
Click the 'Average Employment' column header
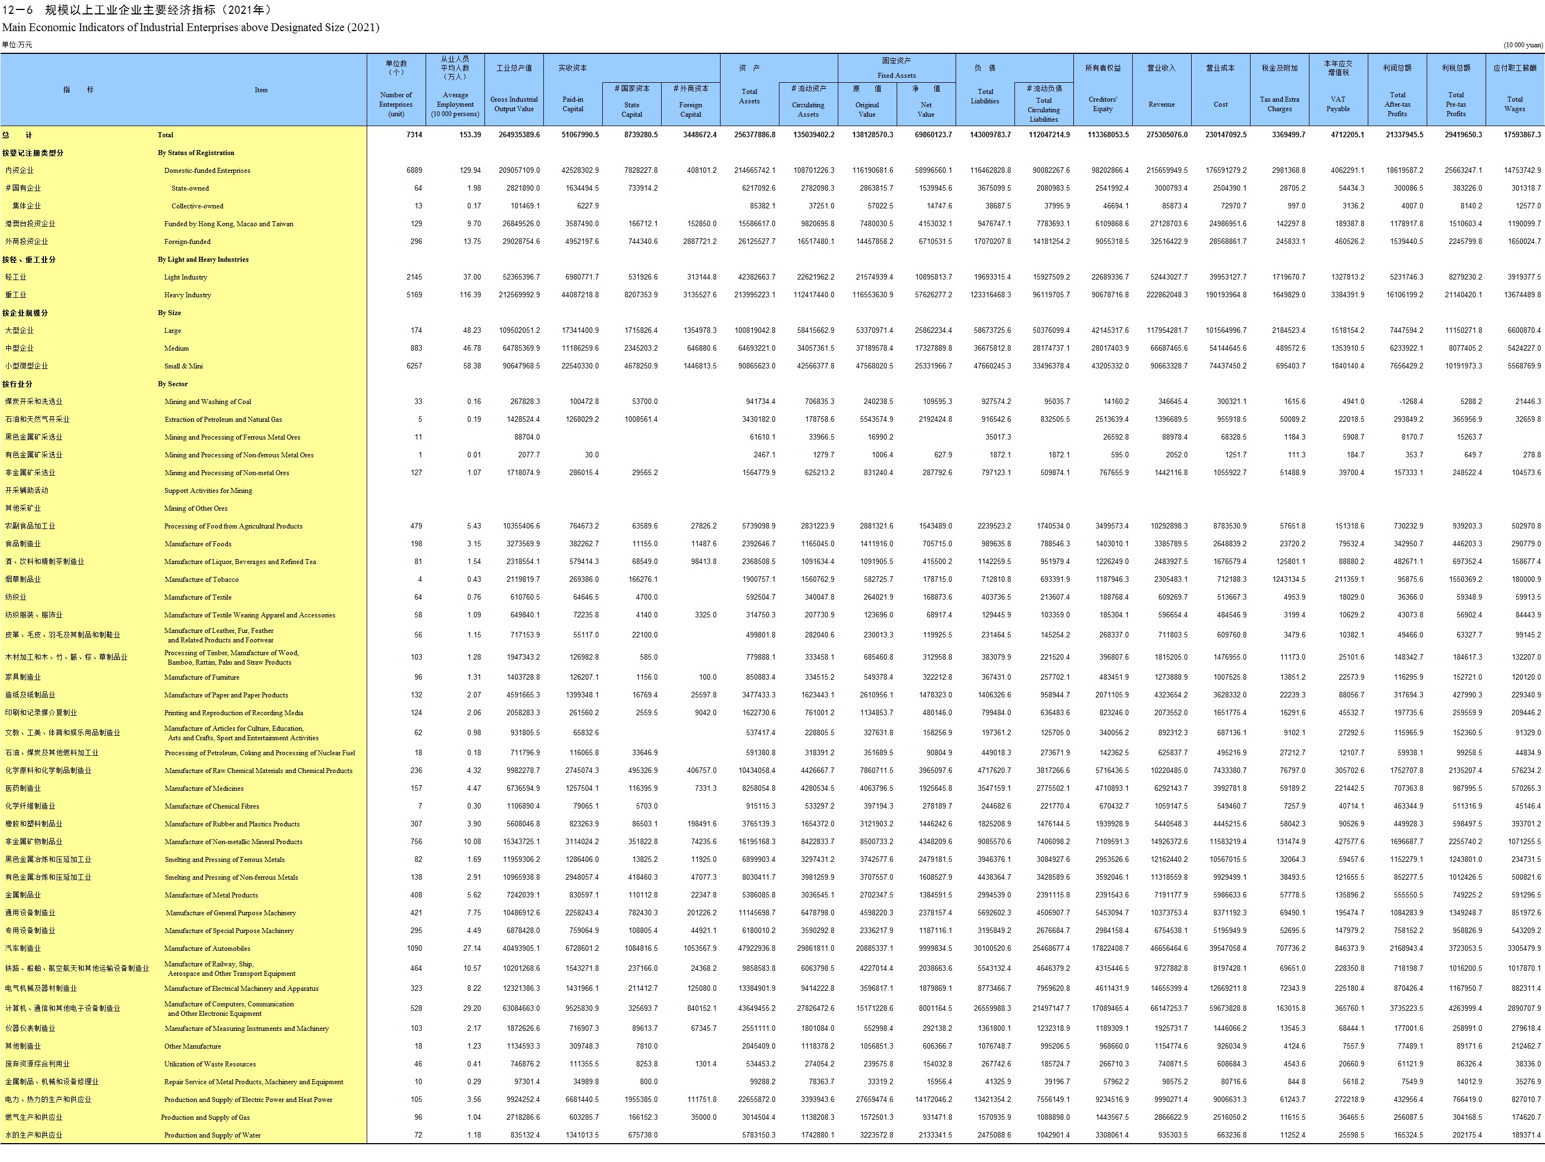click(456, 104)
